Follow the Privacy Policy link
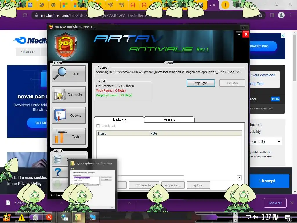This screenshot has width=297, height=223. pos(30,184)
